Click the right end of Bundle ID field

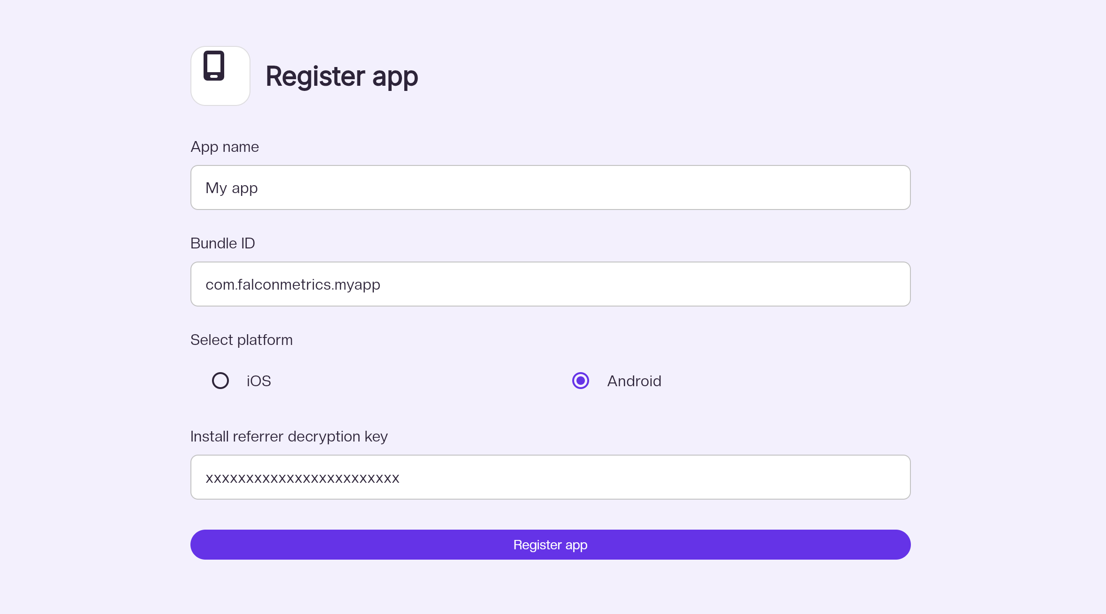[891, 284]
